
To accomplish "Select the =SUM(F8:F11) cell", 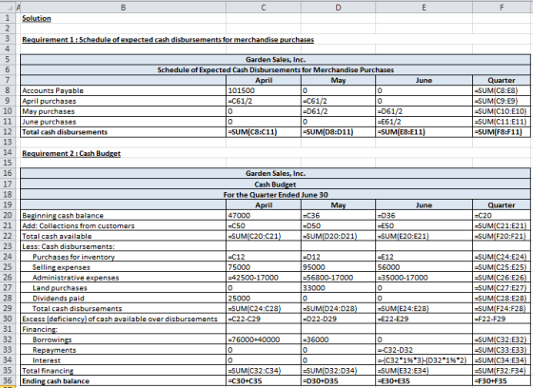I will [x=502, y=132].
